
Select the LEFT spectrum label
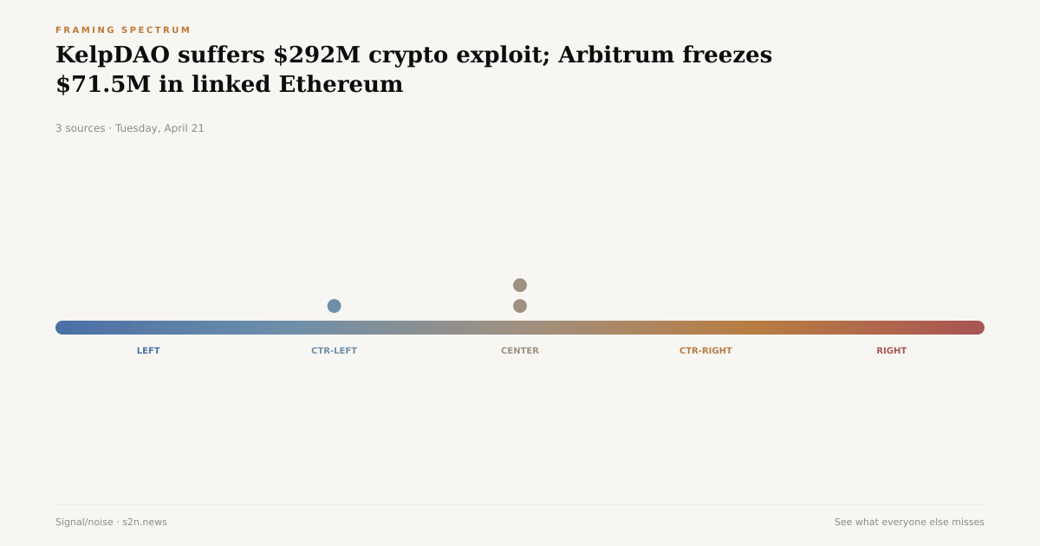point(148,351)
